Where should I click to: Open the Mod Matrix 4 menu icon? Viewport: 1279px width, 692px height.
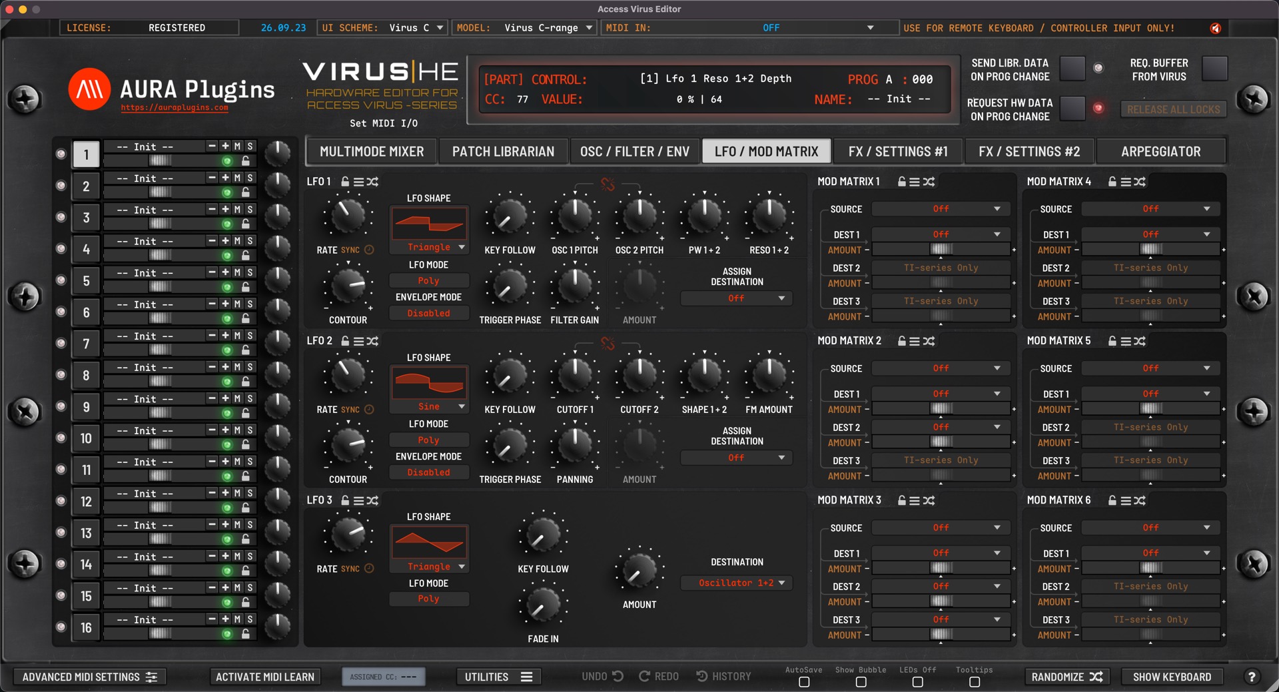tap(1126, 182)
